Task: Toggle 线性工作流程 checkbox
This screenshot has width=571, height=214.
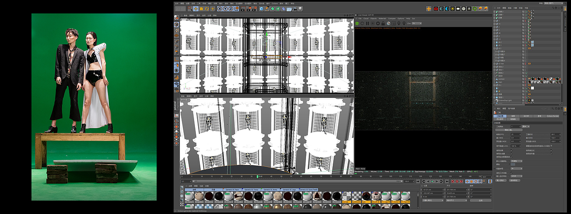Action: tap(512, 173)
